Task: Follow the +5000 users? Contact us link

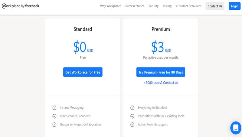Action: click(161, 83)
